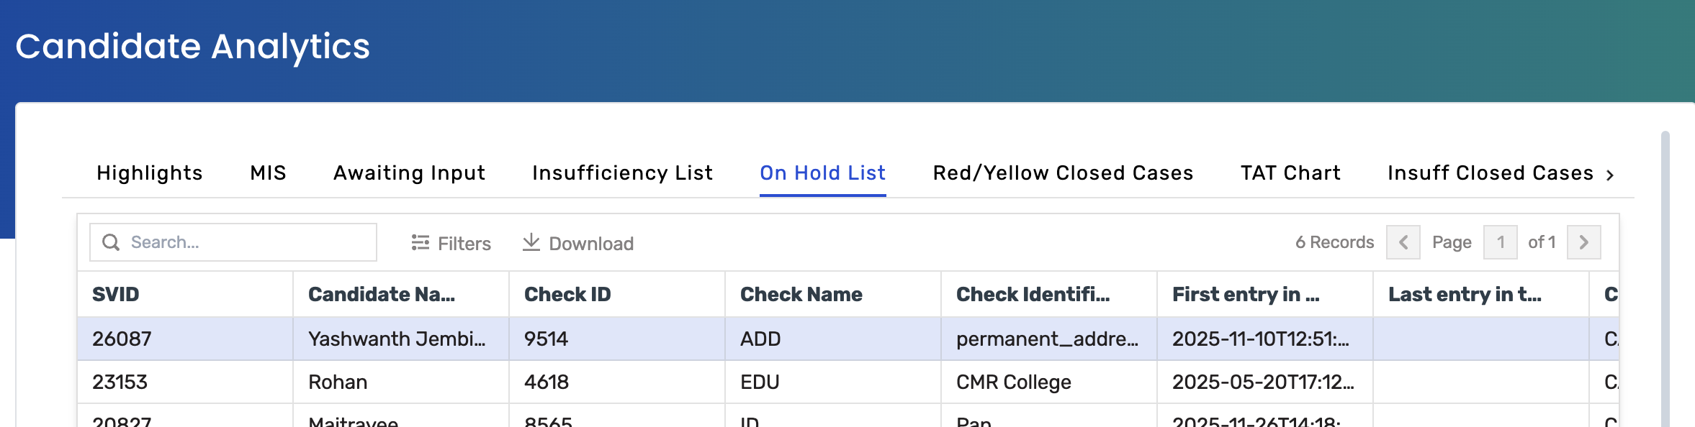Click the search magnifier icon

[111, 242]
